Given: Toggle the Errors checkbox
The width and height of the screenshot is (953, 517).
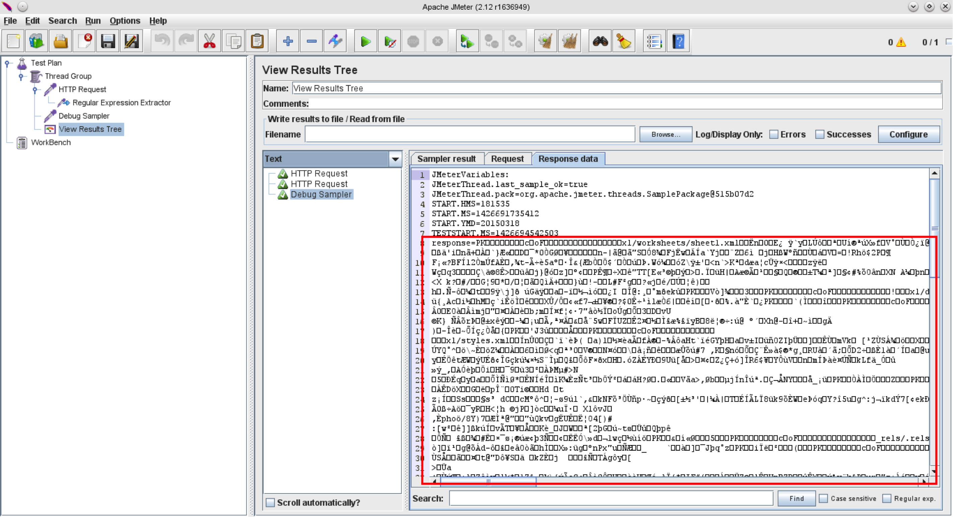Looking at the screenshot, I should coord(773,134).
